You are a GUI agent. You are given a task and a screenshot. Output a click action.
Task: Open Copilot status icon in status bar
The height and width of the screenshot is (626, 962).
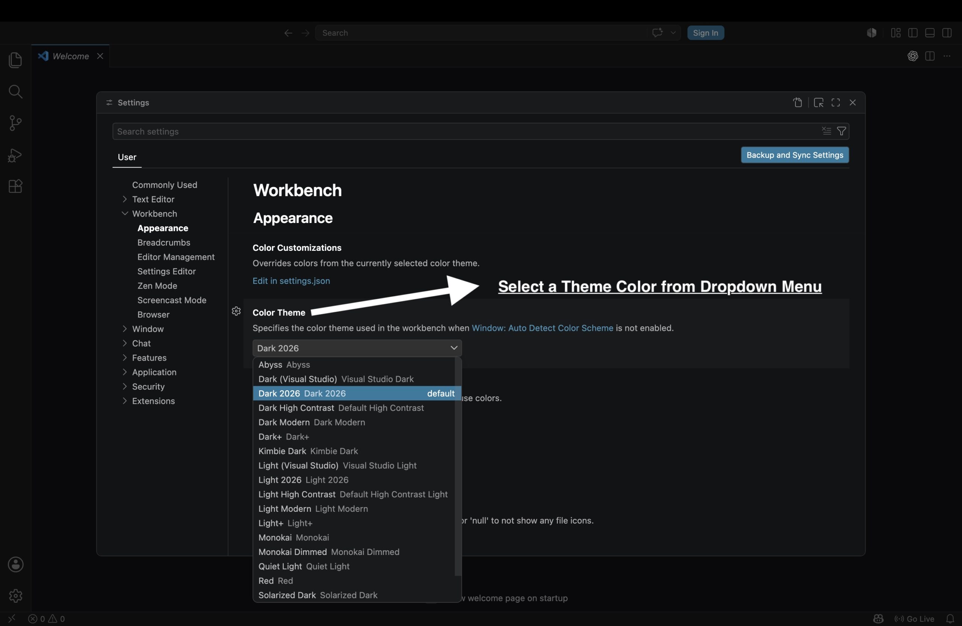tap(878, 619)
